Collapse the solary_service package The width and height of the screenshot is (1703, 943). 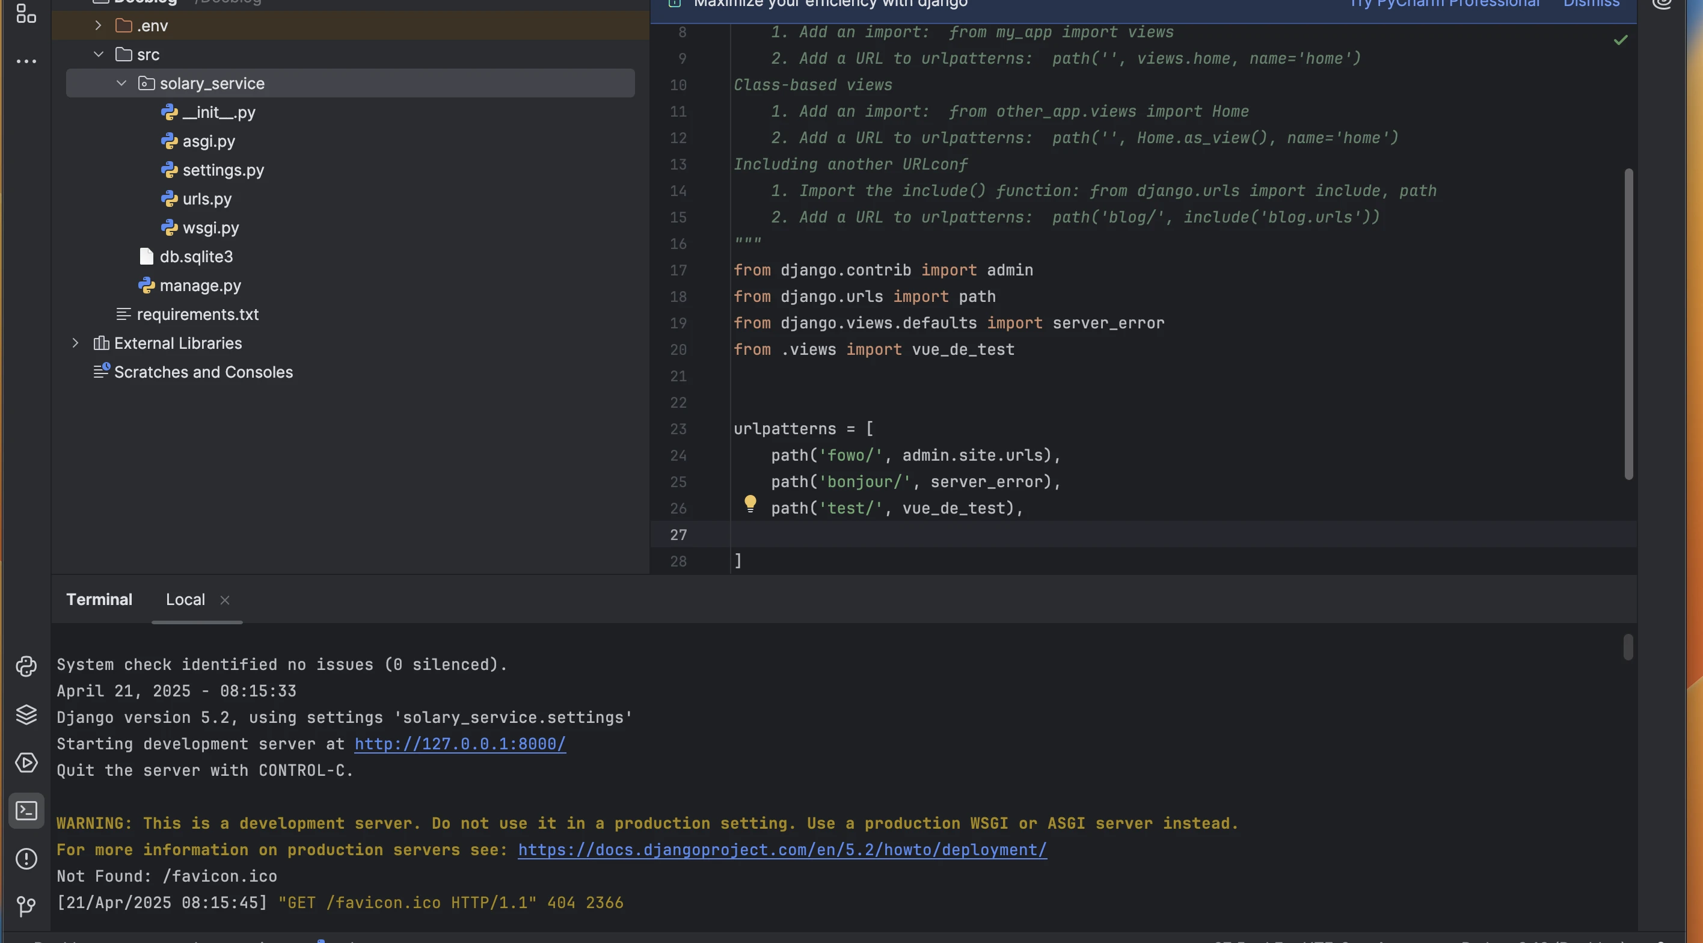coord(121,84)
